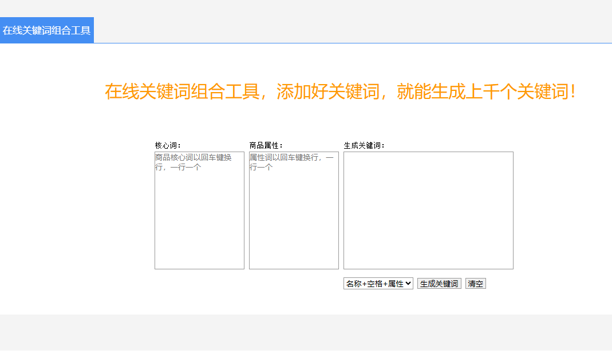This screenshot has height=354, width=612.
Task: Open the 在线关键词组合工具 tab
Action: coord(47,30)
